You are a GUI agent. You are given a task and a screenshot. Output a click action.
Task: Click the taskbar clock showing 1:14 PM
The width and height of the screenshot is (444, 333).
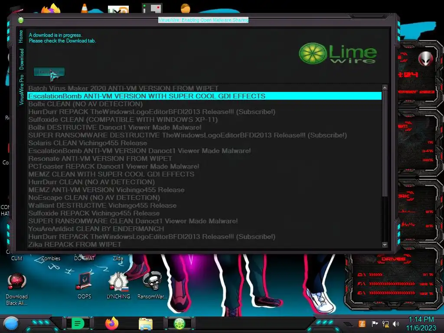click(x=421, y=324)
